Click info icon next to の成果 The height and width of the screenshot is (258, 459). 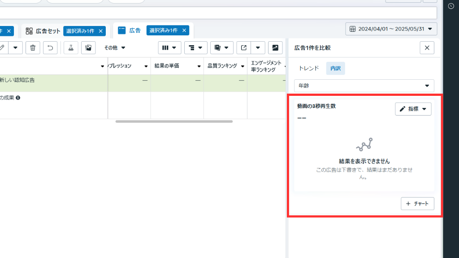click(x=18, y=98)
